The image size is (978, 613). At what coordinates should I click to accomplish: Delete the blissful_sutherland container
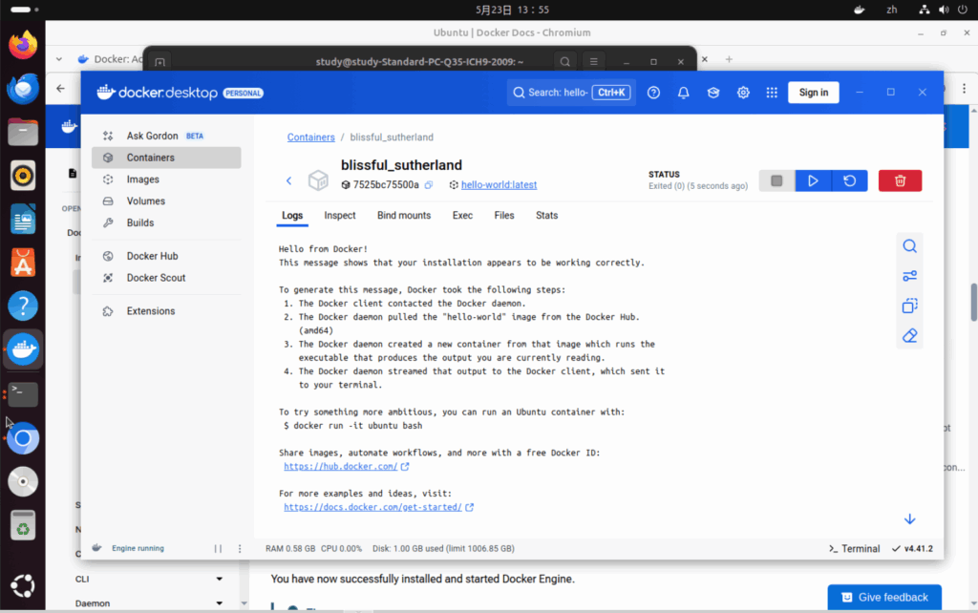click(x=900, y=180)
